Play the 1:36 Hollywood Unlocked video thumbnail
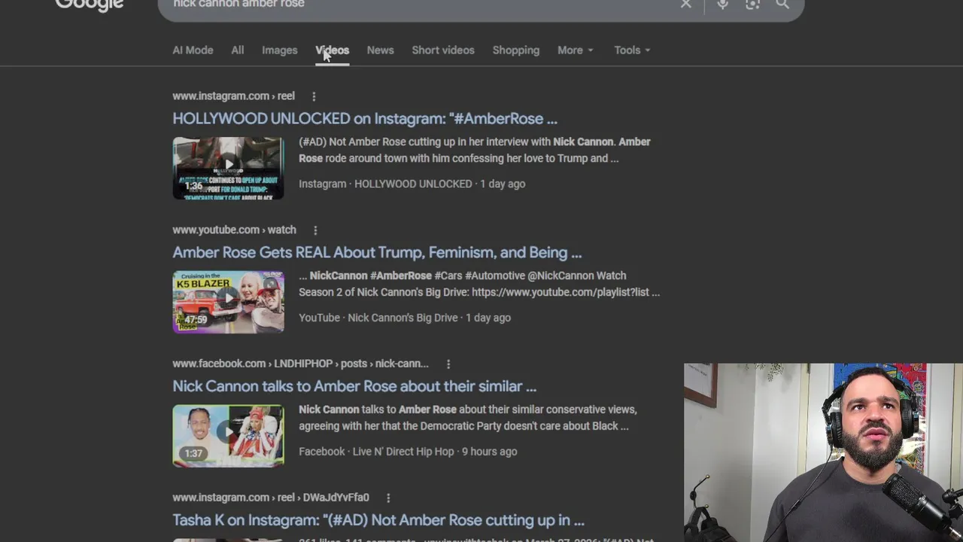This screenshot has width=963, height=542. click(x=228, y=168)
